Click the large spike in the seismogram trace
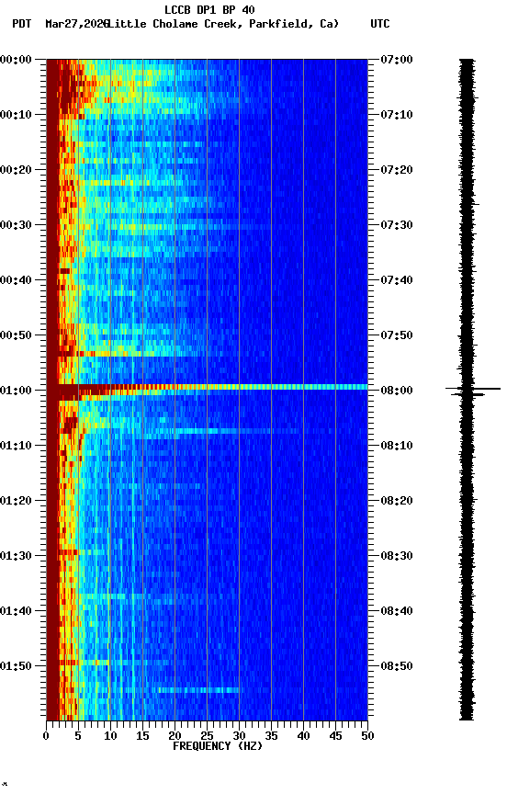Viewport: 507px width, 794px height. (473, 389)
